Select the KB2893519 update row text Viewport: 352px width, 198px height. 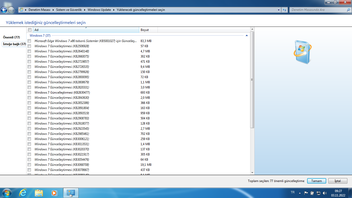[x=62, y=113]
